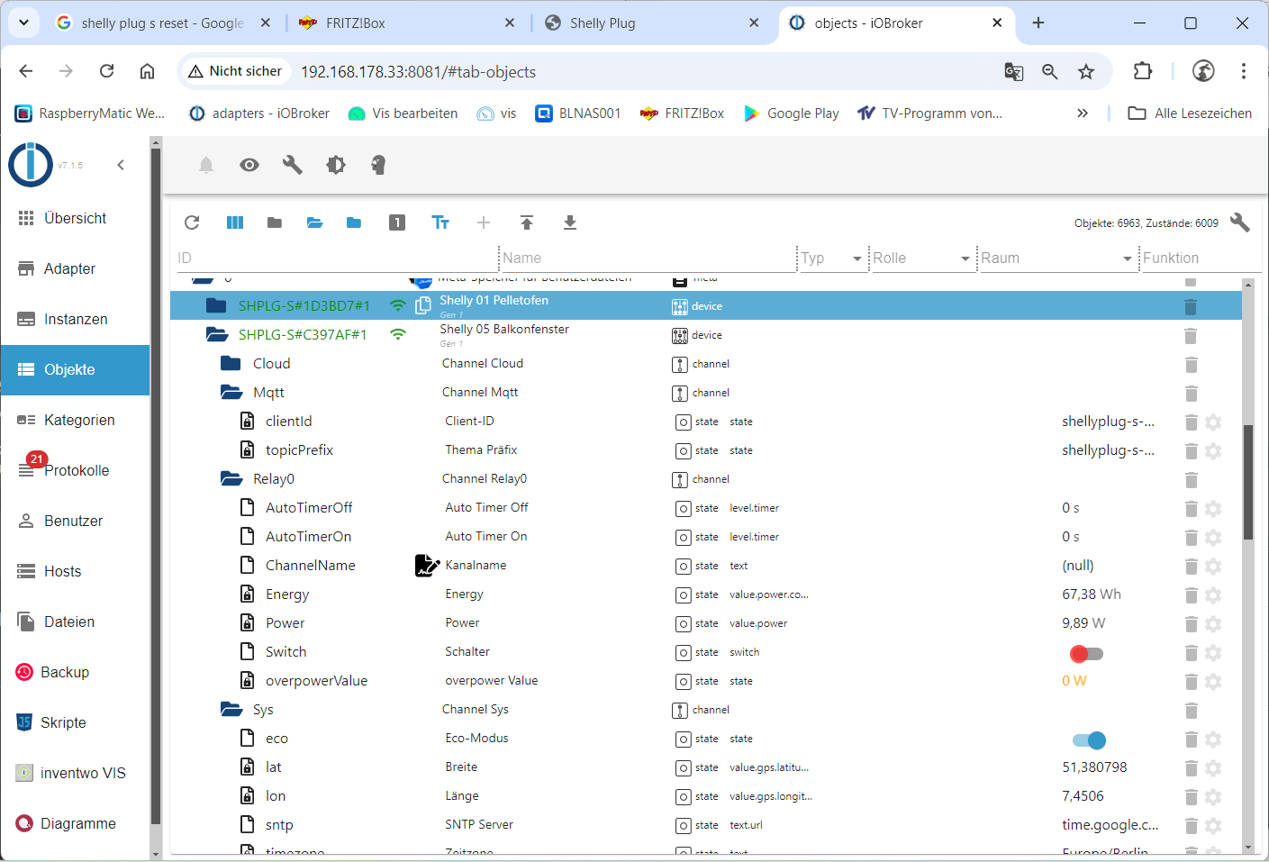This screenshot has height=862, width=1269.
Task: Open Backup in the sidebar
Action: (76, 672)
